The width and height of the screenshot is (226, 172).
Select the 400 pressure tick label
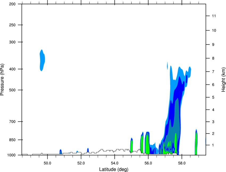pos(12,69)
